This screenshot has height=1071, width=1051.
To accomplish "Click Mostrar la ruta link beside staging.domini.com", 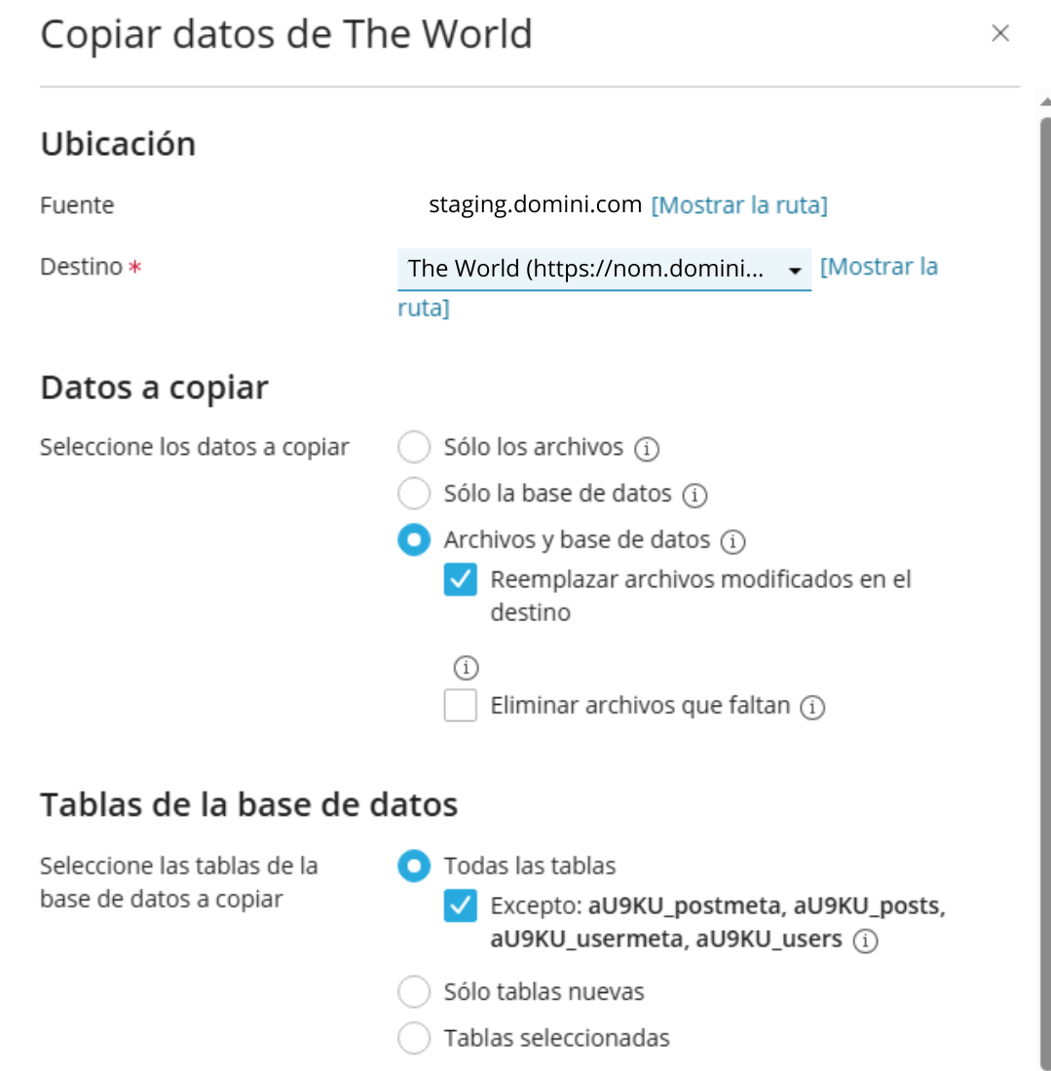I will tap(738, 205).
